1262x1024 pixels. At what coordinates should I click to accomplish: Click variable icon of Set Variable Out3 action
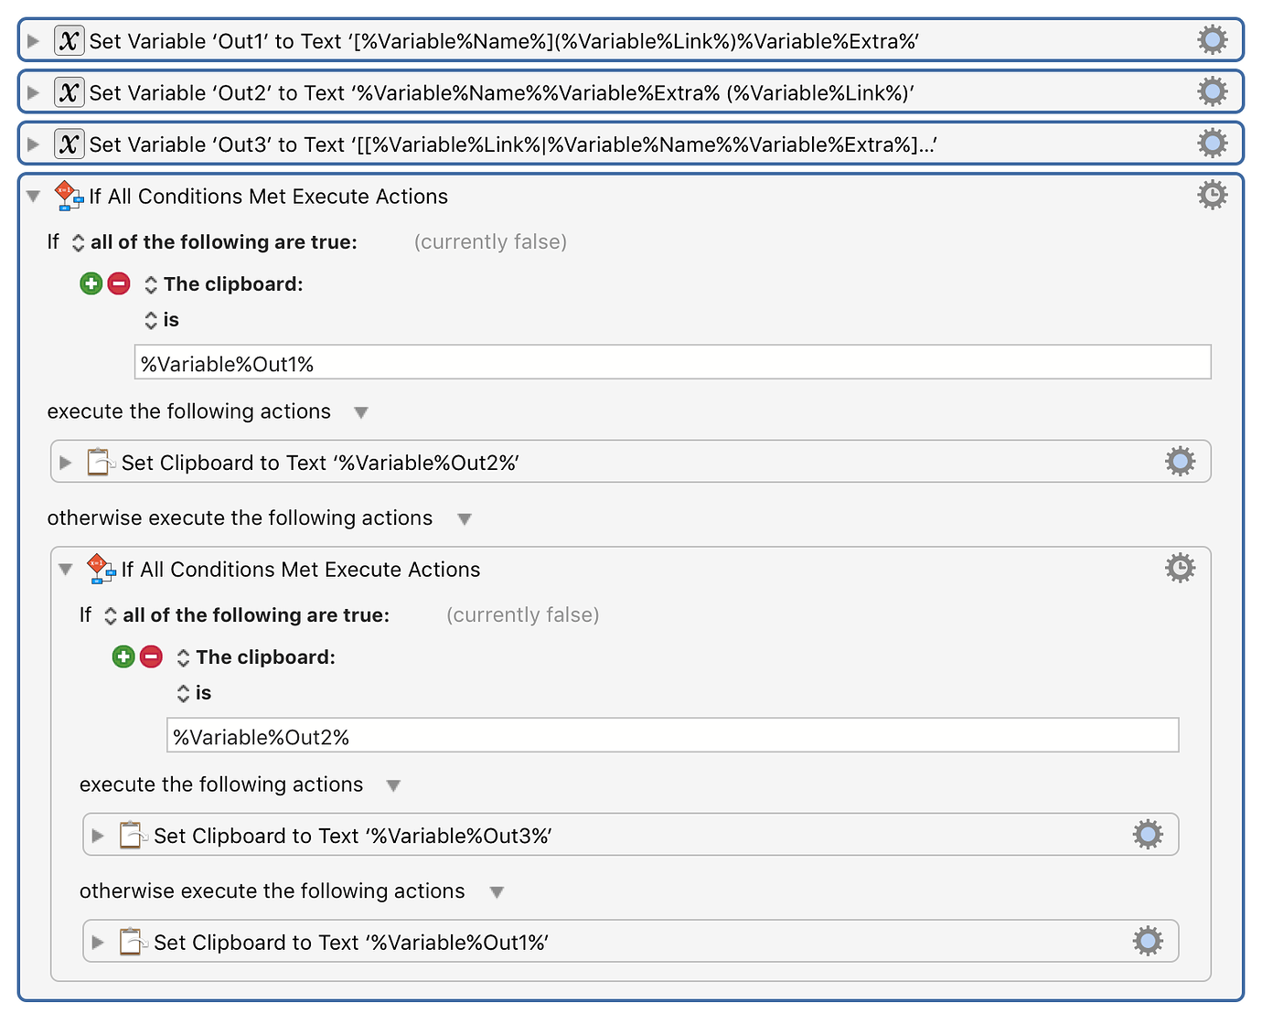tap(69, 144)
